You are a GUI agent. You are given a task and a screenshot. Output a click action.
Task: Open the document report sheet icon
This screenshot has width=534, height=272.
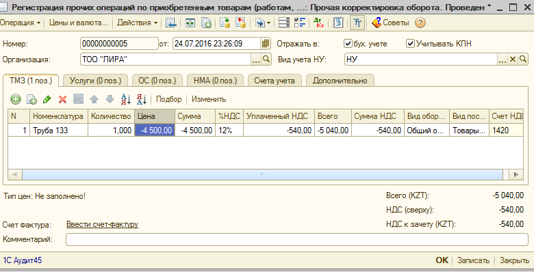pyautogui.click(x=338, y=23)
